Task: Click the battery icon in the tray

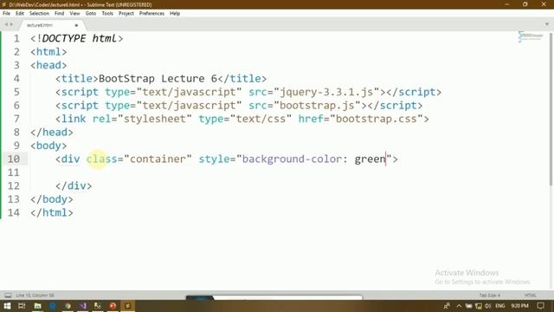Action: (x=469, y=306)
